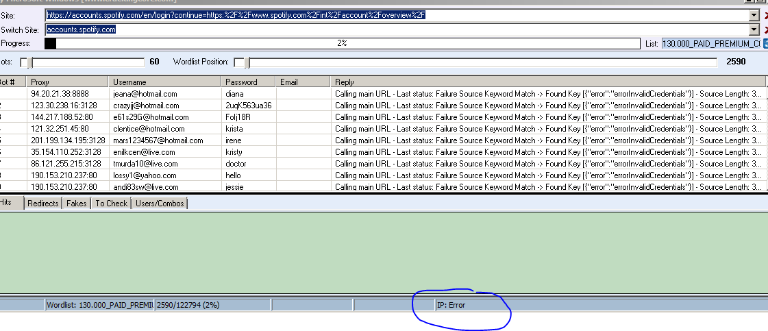Click the green Hits results panel
The height and width of the screenshot is (331, 768).
tap(384, 252)
